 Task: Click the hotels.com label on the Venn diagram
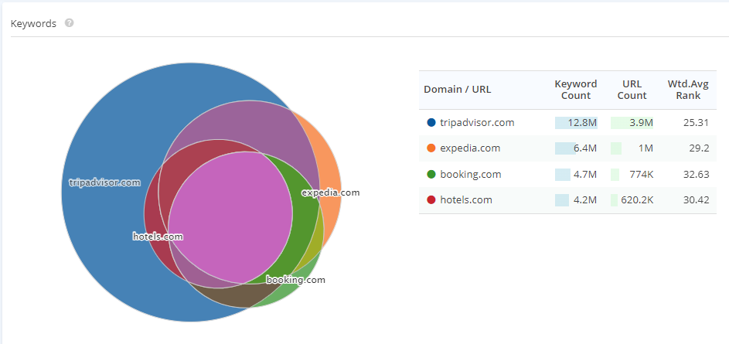(x=158, y=237)
